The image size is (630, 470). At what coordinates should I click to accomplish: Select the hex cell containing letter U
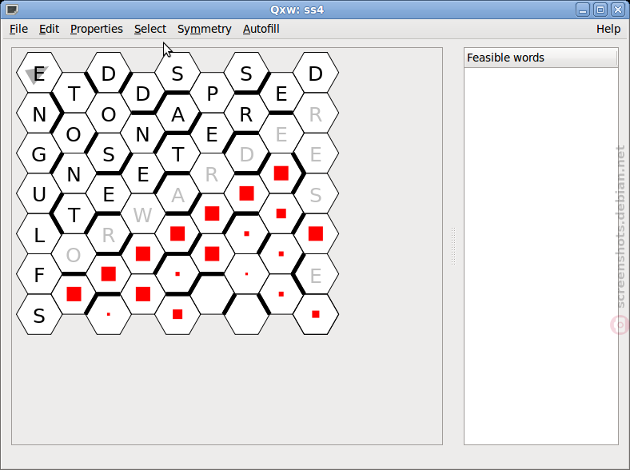[39, 194]
